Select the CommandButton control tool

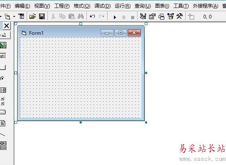click(x=3, y=68)
